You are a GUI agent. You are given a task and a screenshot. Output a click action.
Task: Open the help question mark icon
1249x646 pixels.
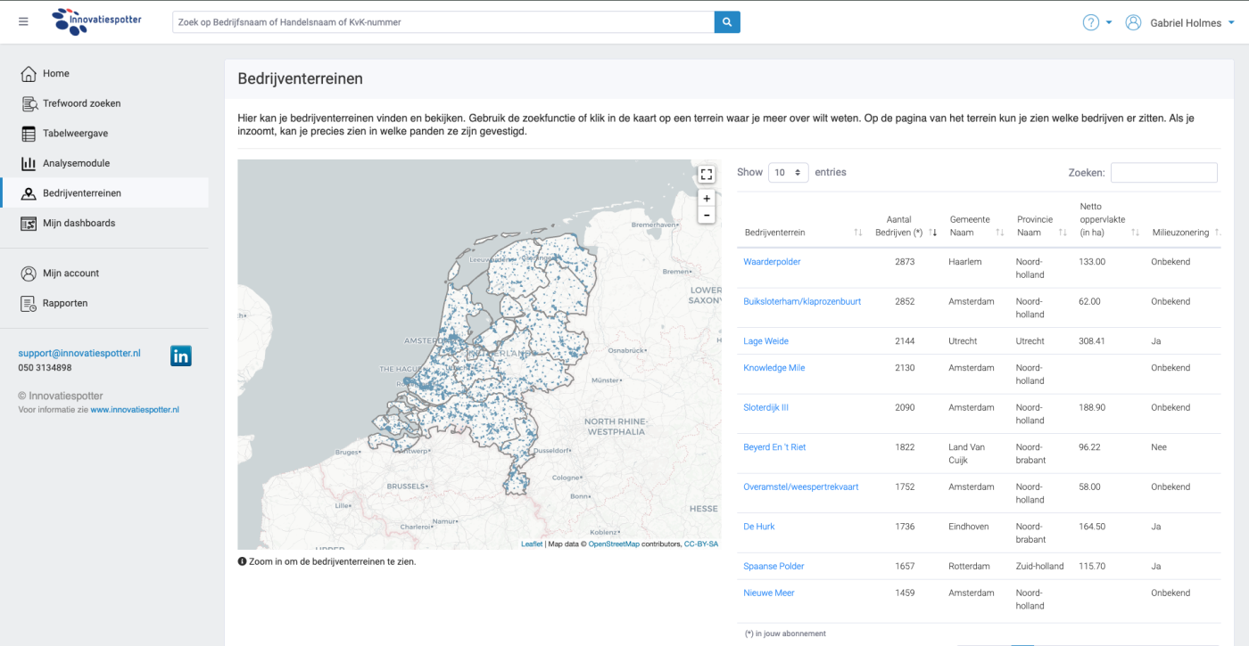1090,22
